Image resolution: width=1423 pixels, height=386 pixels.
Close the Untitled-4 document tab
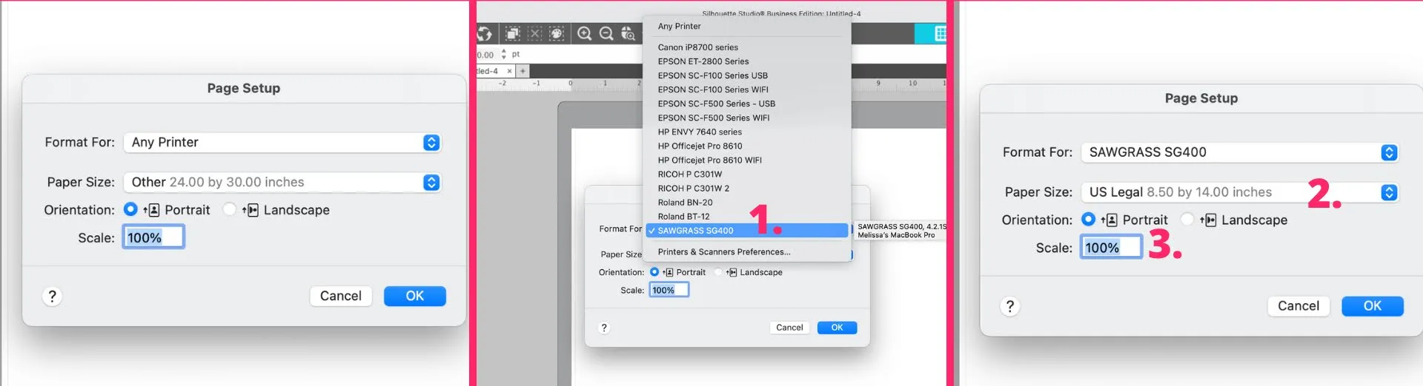tap(509, 71)
